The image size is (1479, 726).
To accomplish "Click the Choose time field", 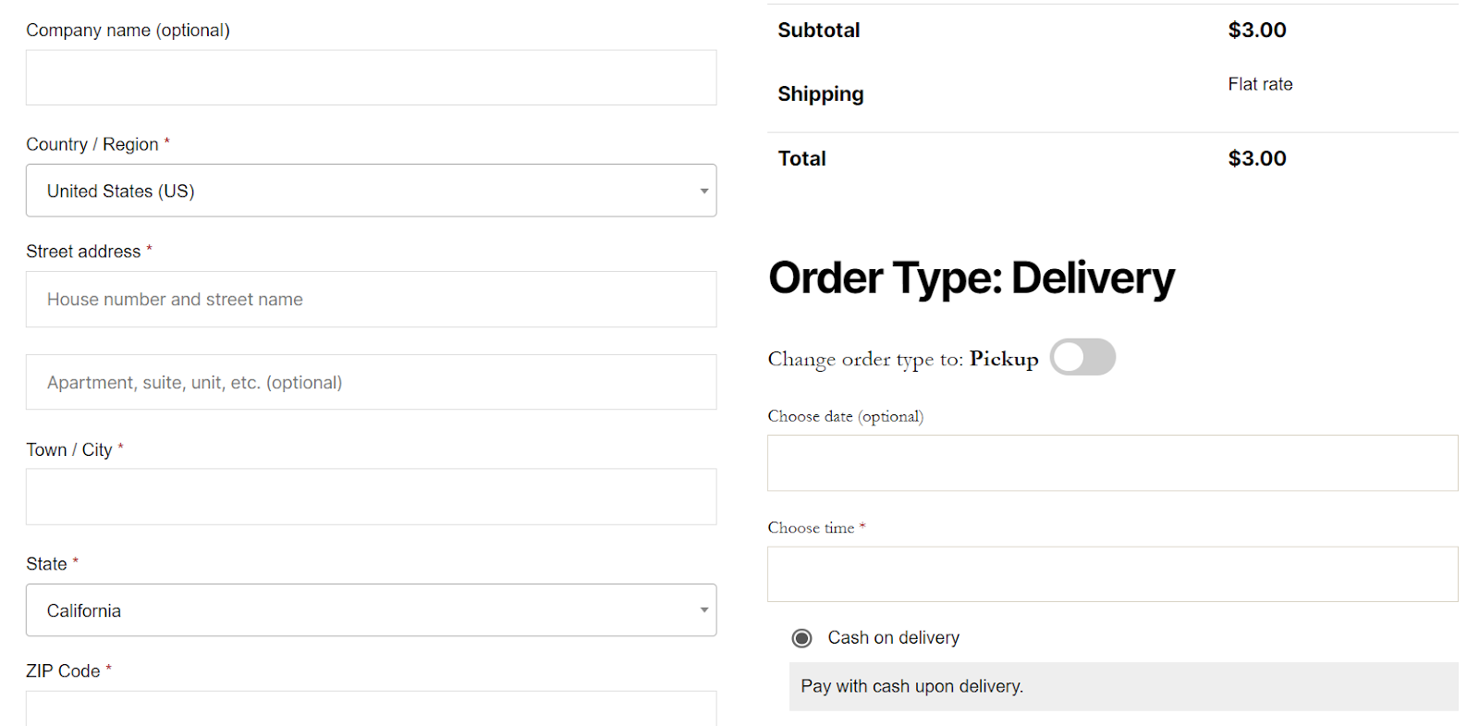I will click(1112, 573).
